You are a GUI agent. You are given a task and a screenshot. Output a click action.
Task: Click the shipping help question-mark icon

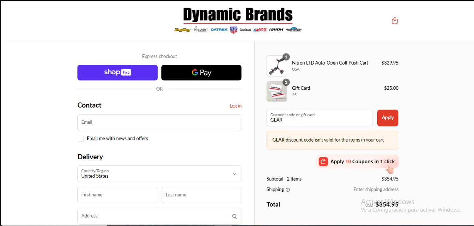(x=288, y=189)
